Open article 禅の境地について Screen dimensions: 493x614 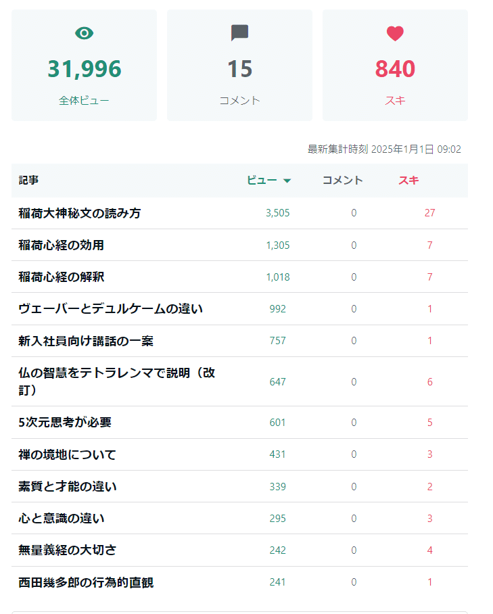pos(68,454)
